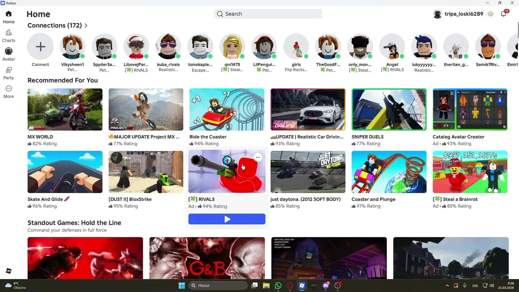Open SNIPER DUELS thumbnail
519x292 pixels.
point(389,109)
